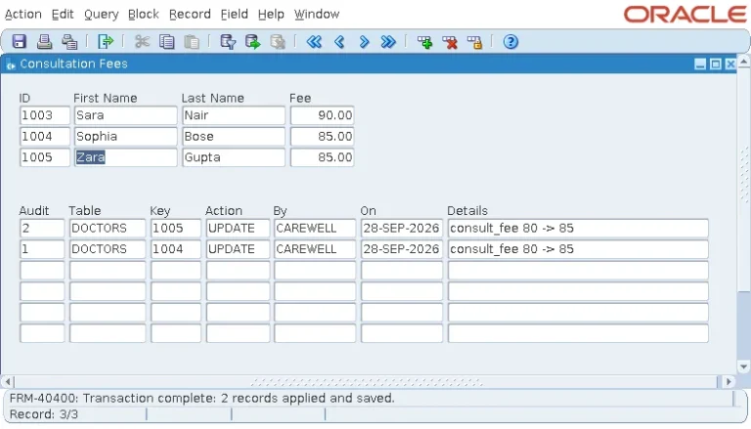Click the By field CAREWELL in audit row 2
The width and height of the screenshot is (751, 429).
pyautogui.click(x=315, y=229)
